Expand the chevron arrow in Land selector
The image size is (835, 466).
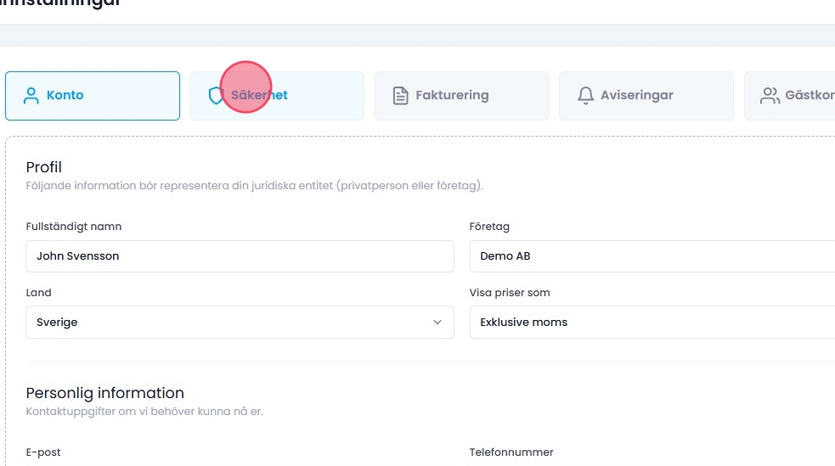coord(437,323)
